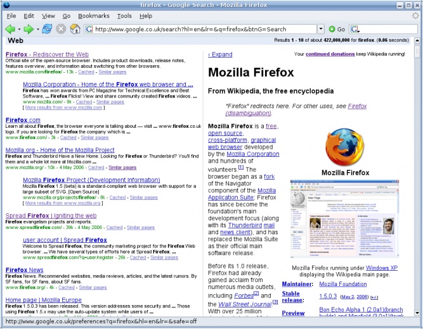
Task: Reload the page with the refresh icon
Action: (x=46, y=29)
